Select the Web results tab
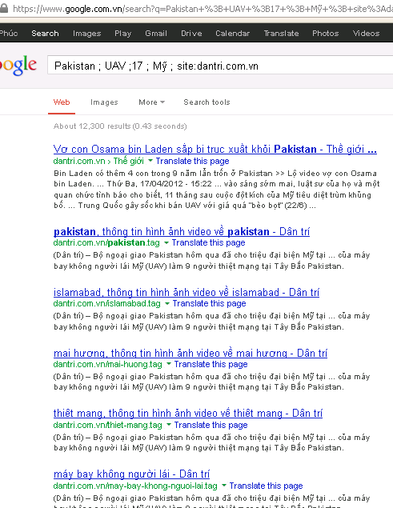Image resolution: width=393 pixels, height=508 pixels. 62,102
